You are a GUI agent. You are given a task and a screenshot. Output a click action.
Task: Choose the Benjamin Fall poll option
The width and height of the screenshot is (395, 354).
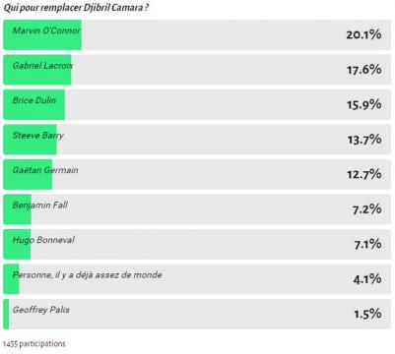pyautogui.click(x=197, y=209)
